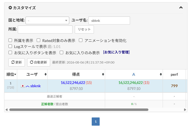Collapse the カスタマイズ panel with chevron

(x=181, y=8)
